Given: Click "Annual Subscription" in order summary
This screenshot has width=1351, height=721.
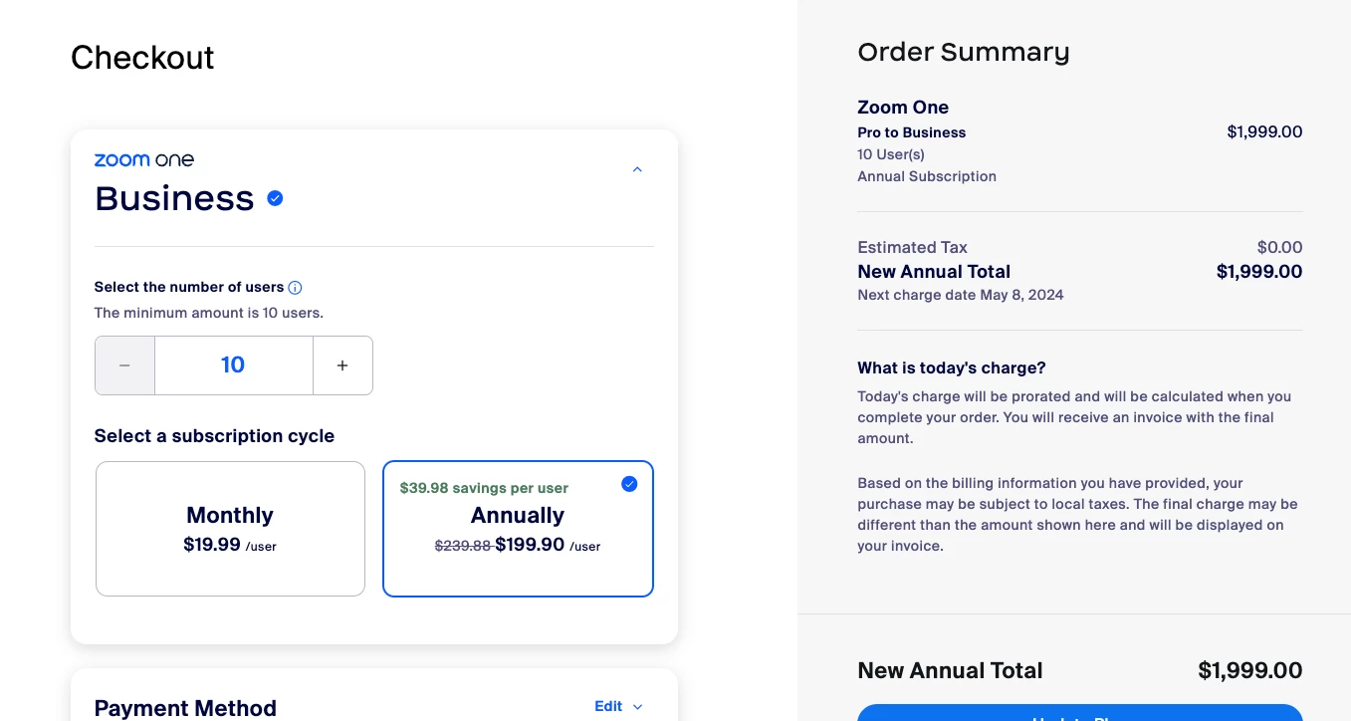Looking at the screenshot, I should 927,176.
